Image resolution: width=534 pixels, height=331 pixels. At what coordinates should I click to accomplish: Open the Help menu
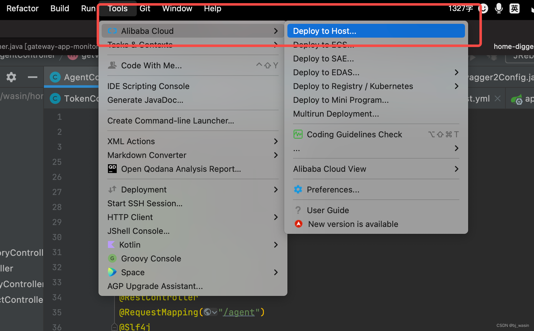coord(212,8)
